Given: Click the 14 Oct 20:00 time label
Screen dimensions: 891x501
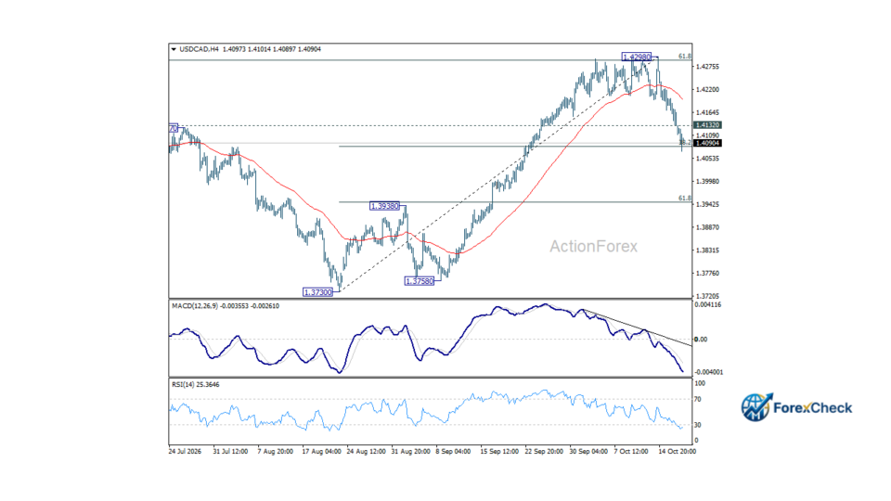Looking at the screenshot, I should point(677,452).
